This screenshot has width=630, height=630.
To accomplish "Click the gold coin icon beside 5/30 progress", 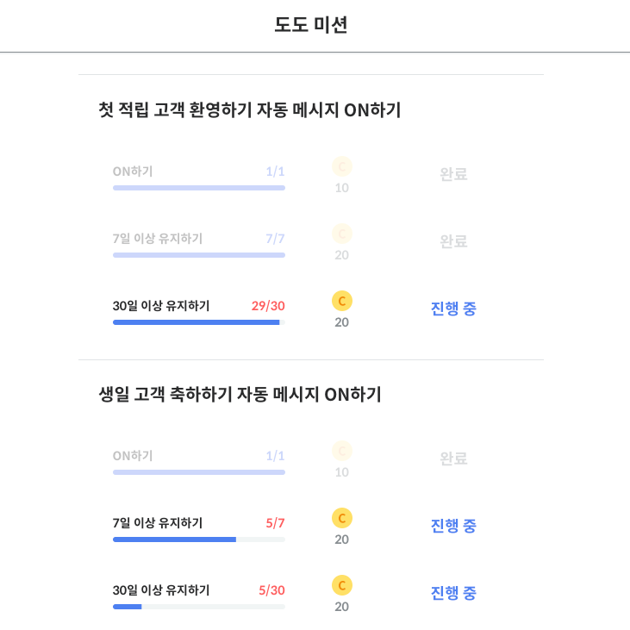I will [x=342, y=585].
